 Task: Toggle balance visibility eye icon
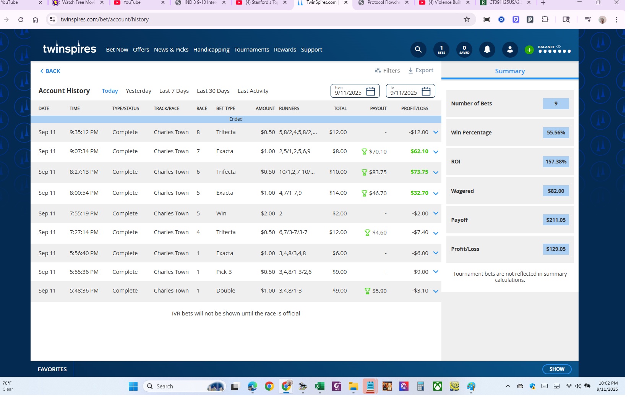tap(559, 47)
